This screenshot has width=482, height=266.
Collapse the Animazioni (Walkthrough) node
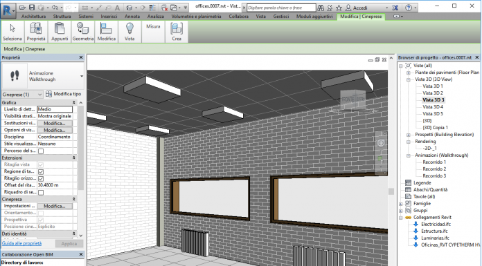[x=408, y=155]
